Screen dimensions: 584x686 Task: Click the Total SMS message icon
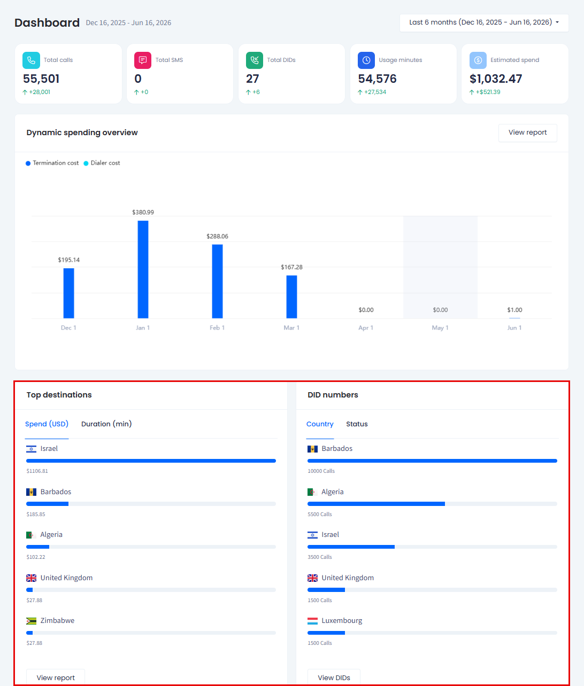click(x=143, y=60)
